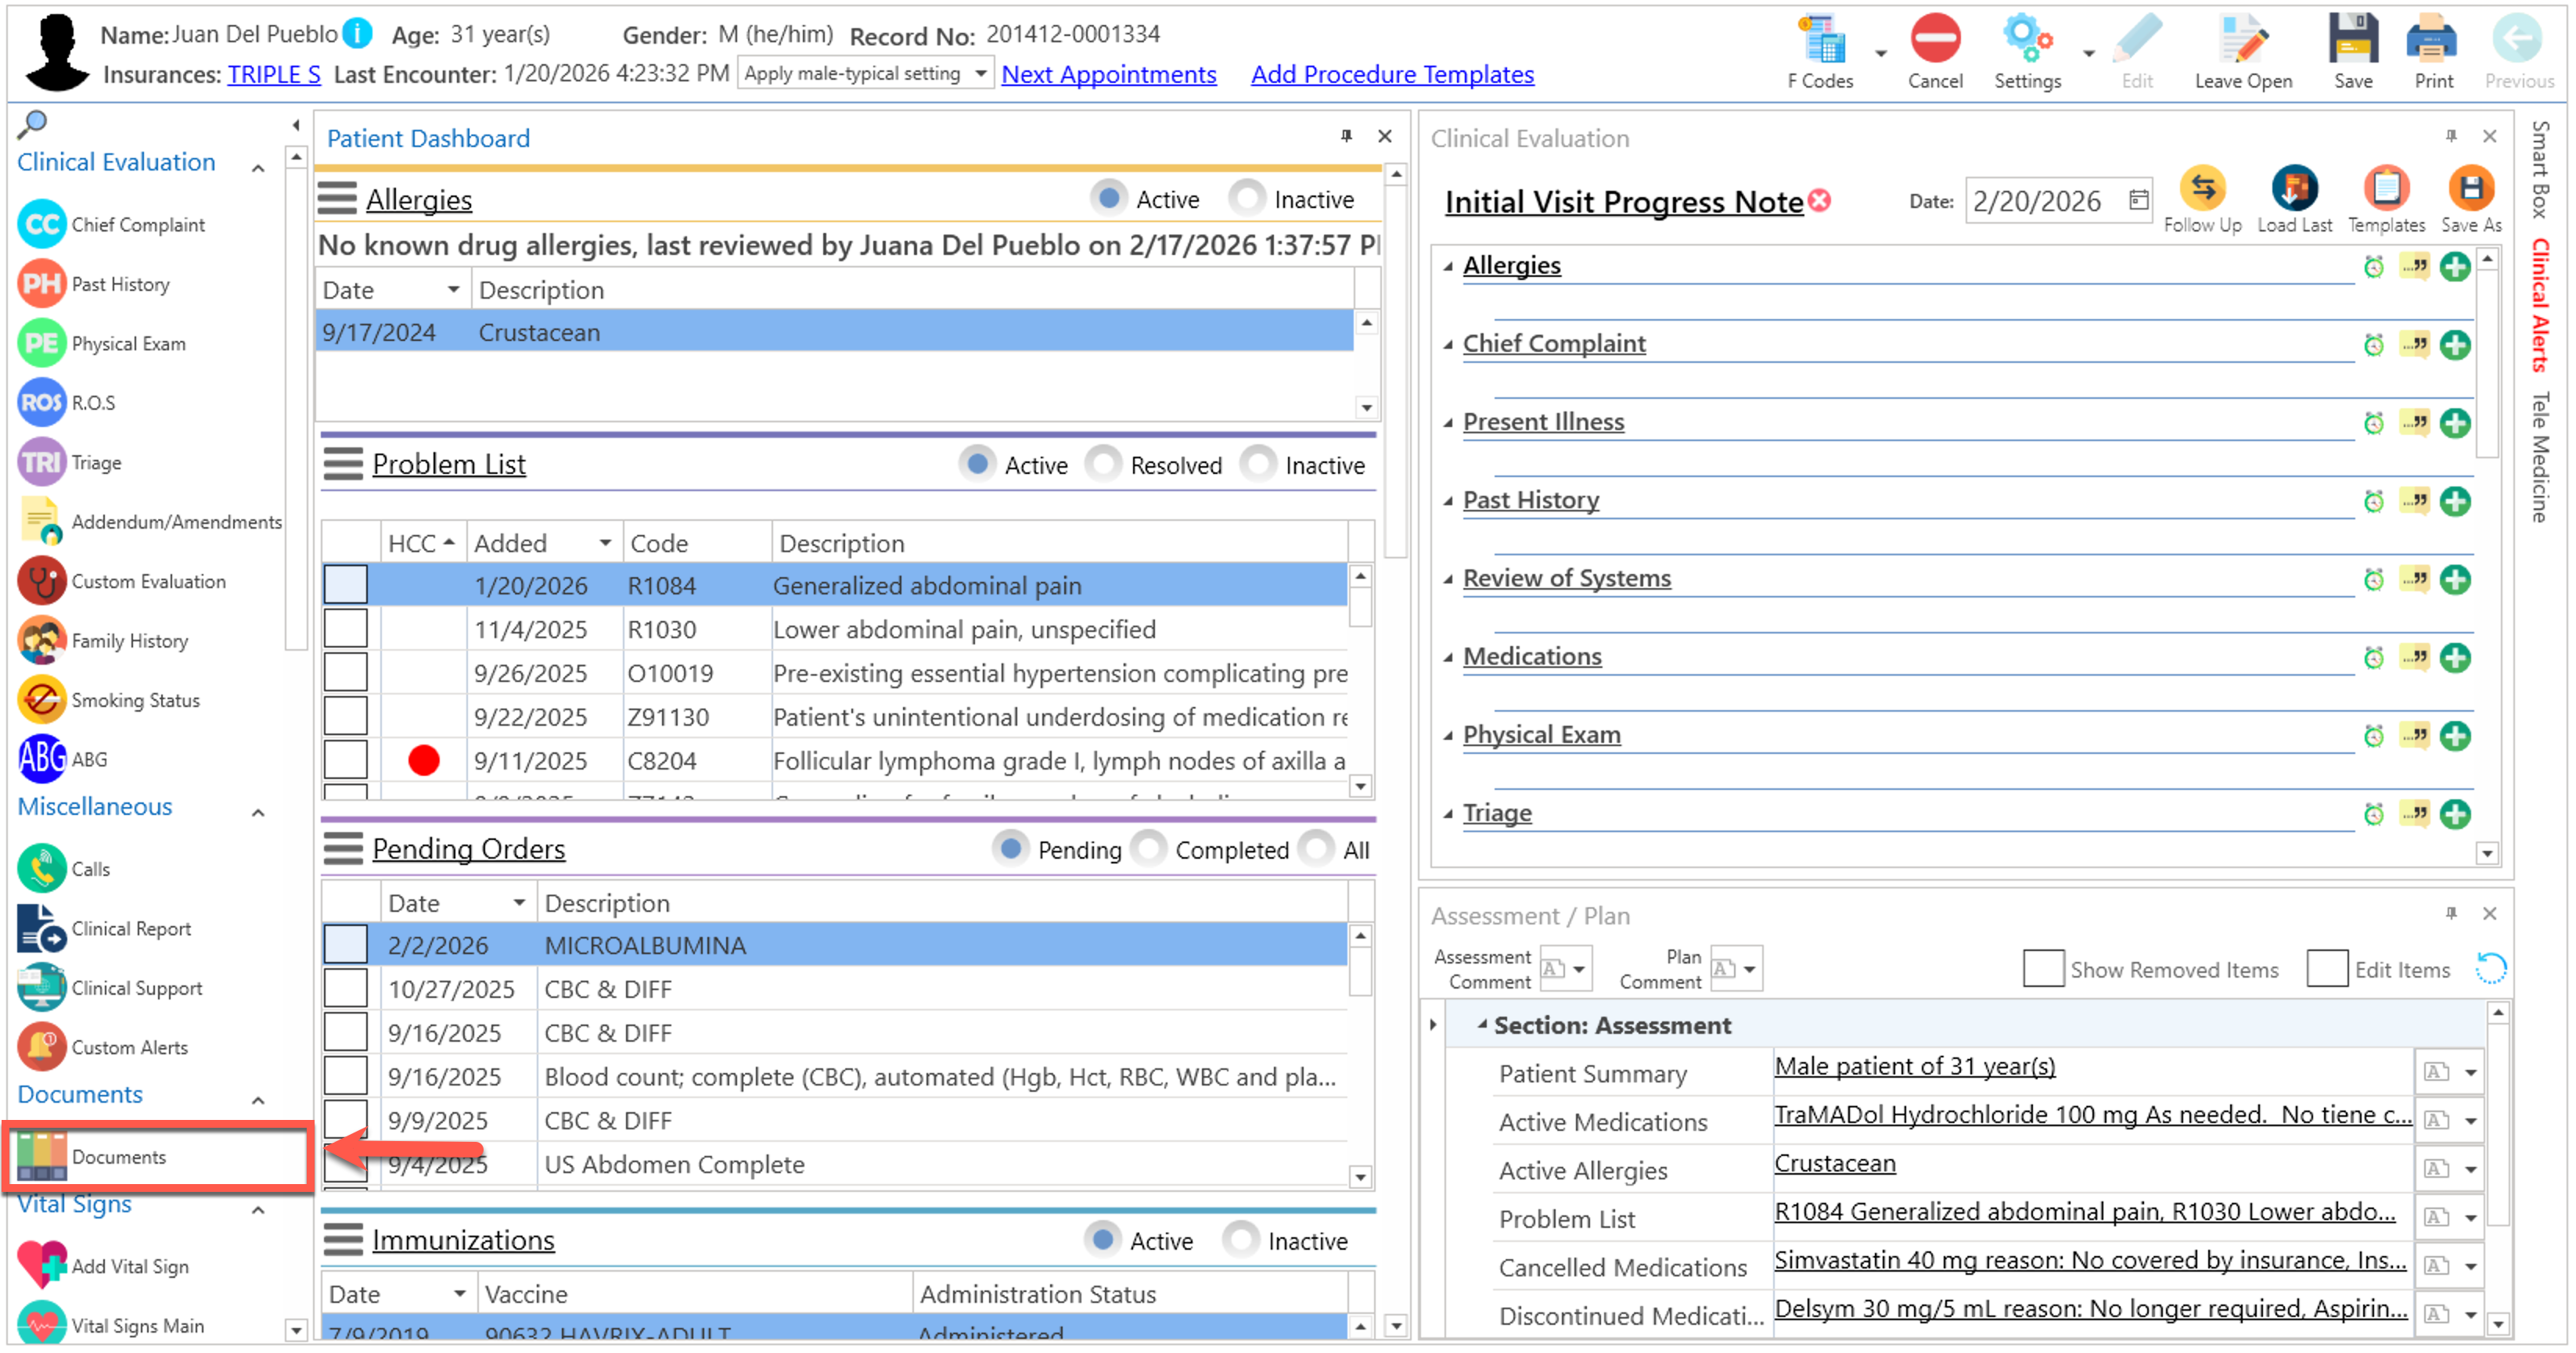Check the Show Removed Items checkbox
The image size is (2576, 1353).
coord(2042,968)
